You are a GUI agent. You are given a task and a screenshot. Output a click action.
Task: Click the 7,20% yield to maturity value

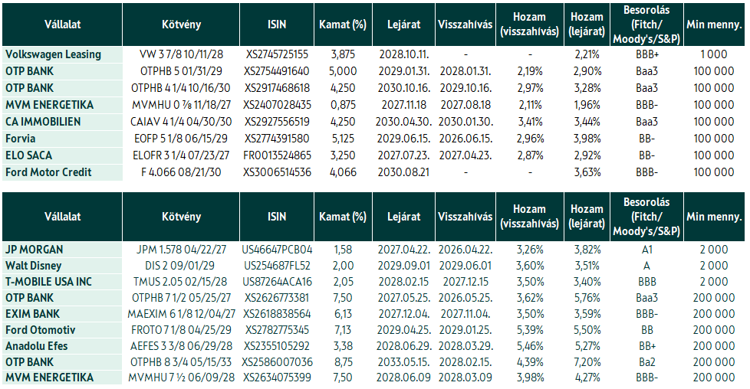click(x=587, y=362)
